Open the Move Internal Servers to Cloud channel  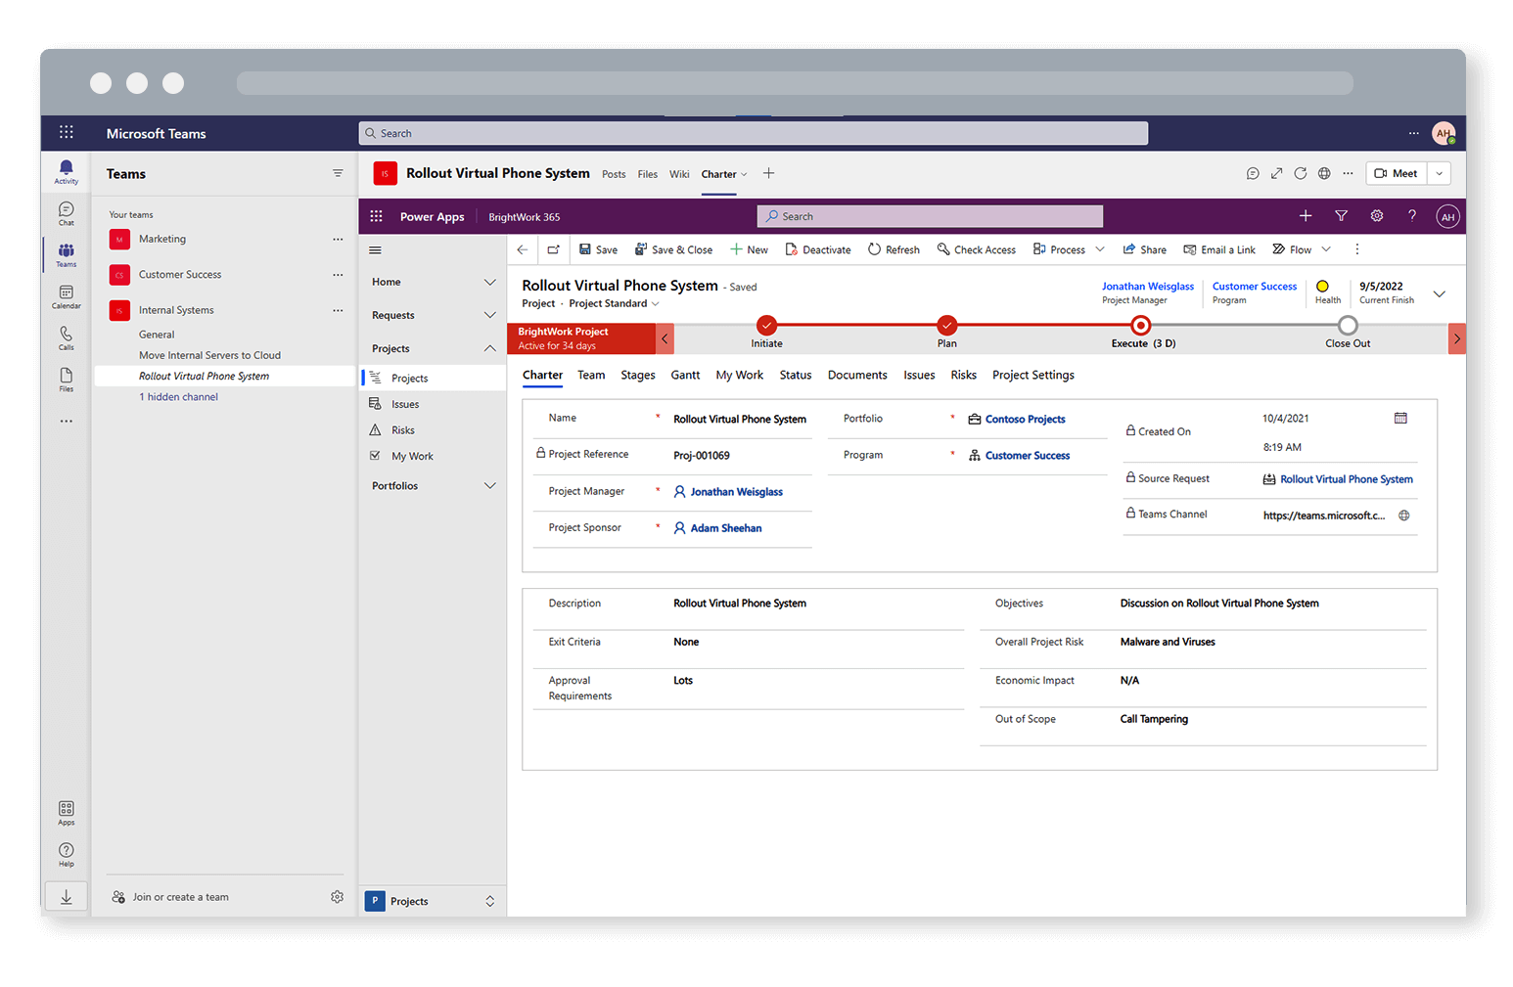[x=209, y=355]
